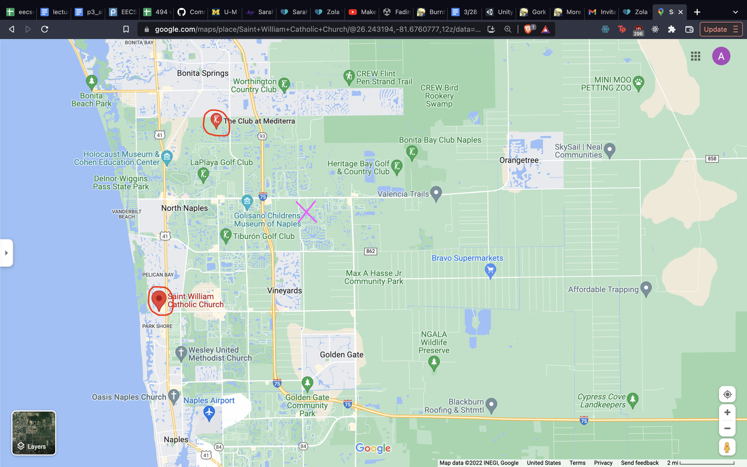Zoom in on the map

727,412
